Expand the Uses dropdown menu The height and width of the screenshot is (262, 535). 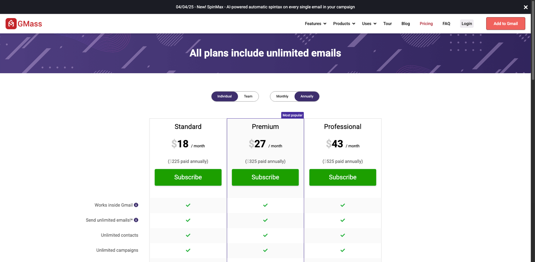(369, 24)
